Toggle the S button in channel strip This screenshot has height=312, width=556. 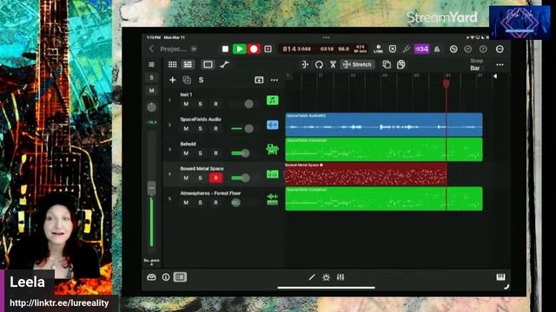click(x=151, y=78)
